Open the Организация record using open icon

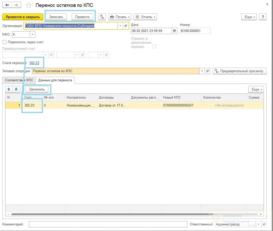point(126,26)
